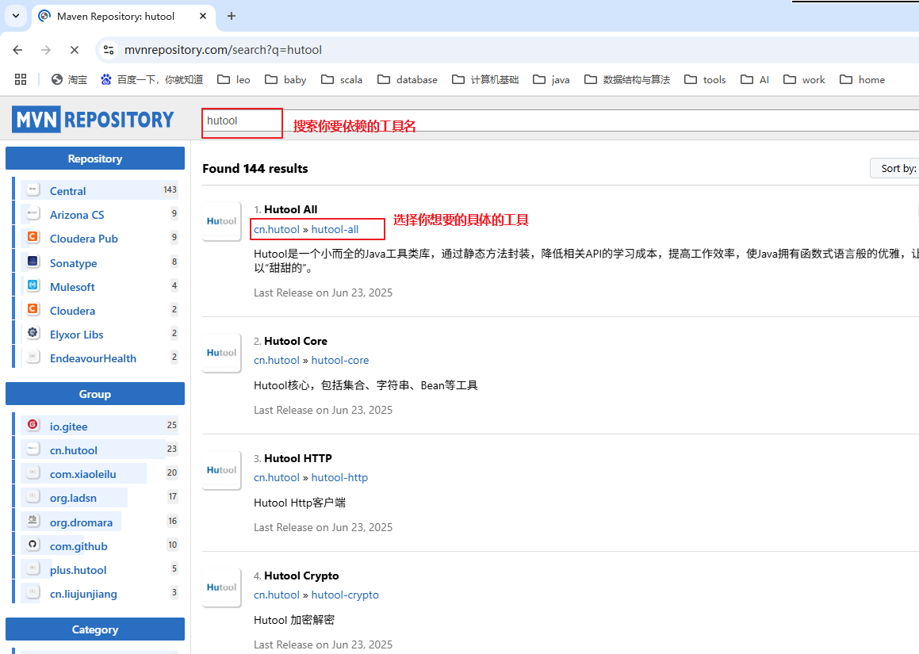Open the 淘宝 bookmark
Image resolution: width=919 pixels, height=654 pixels.
coord(69,80)
